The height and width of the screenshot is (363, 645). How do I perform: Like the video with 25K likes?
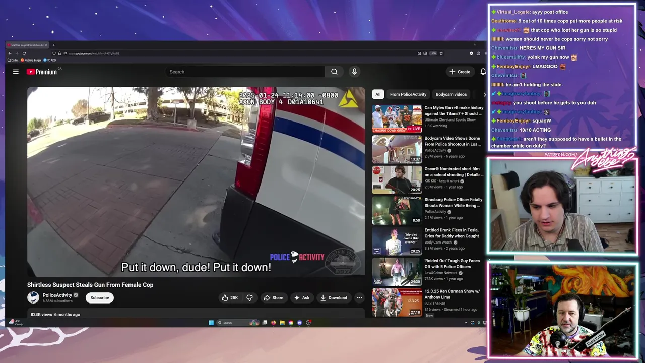pos(230,298)
